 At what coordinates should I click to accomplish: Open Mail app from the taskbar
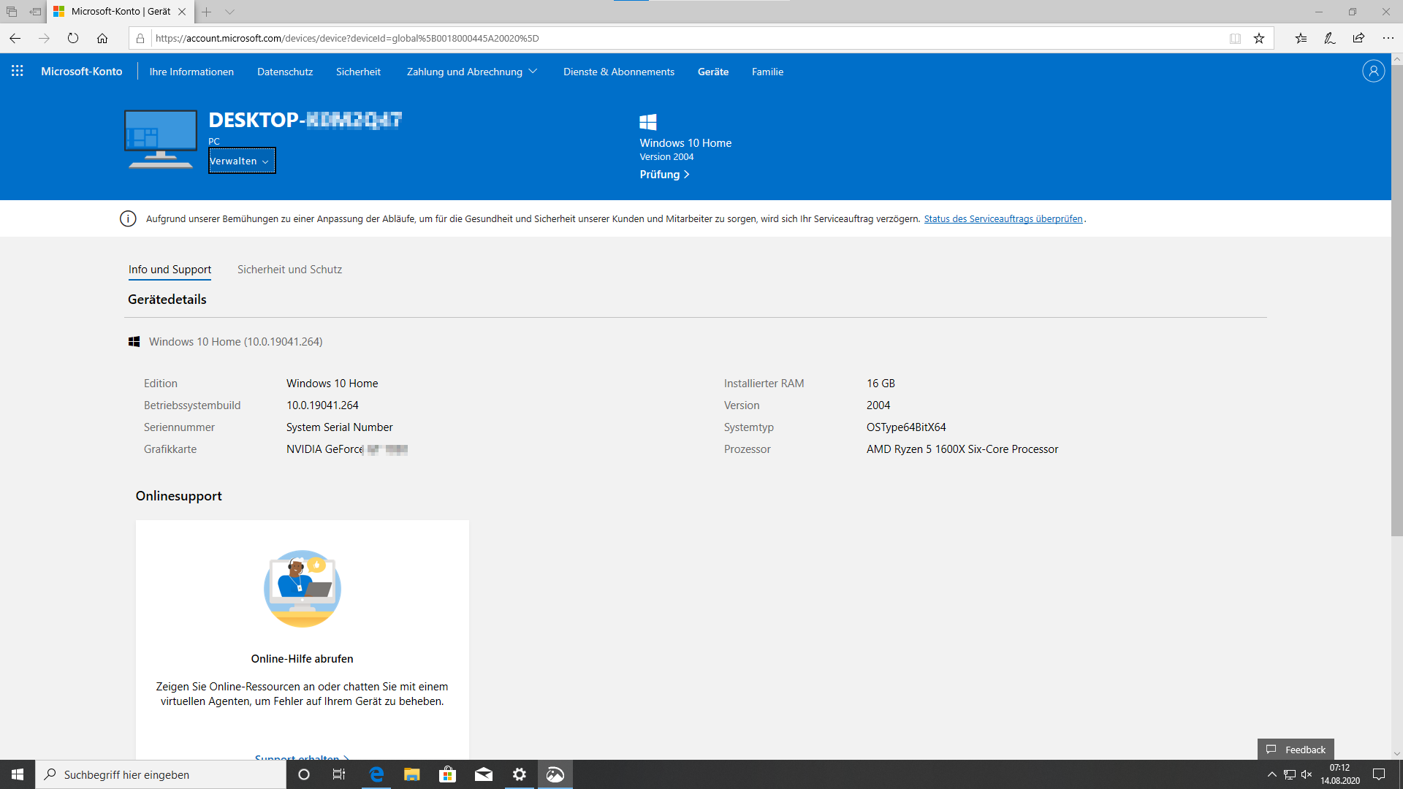point(484,774)
